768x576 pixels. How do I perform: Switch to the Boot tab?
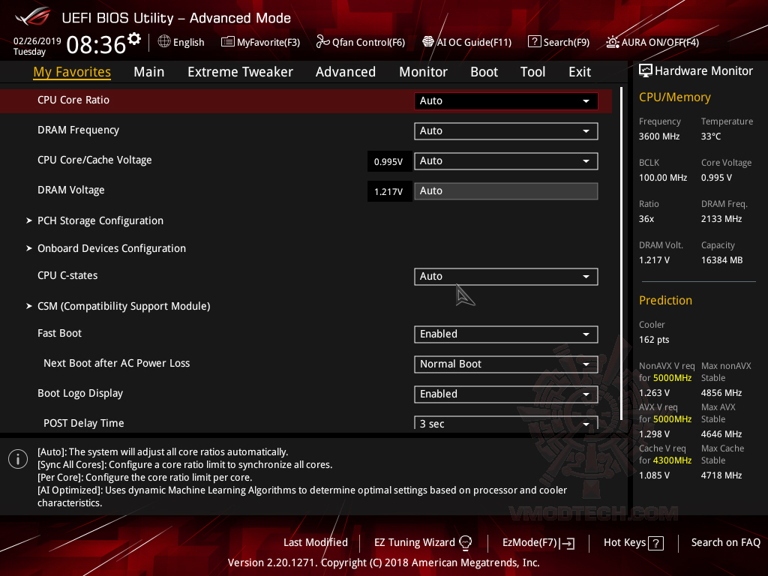484,72
